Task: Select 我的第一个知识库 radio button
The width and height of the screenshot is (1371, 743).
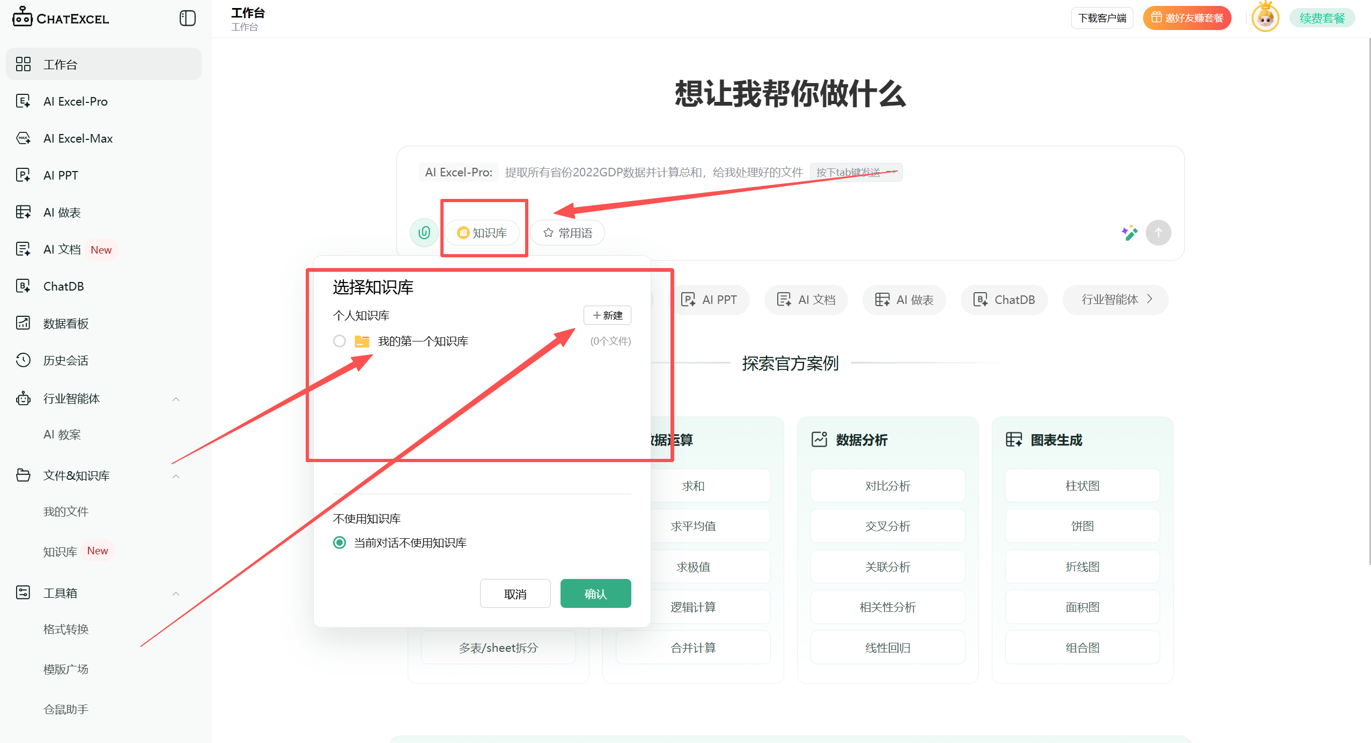Action: click(340, 341)
